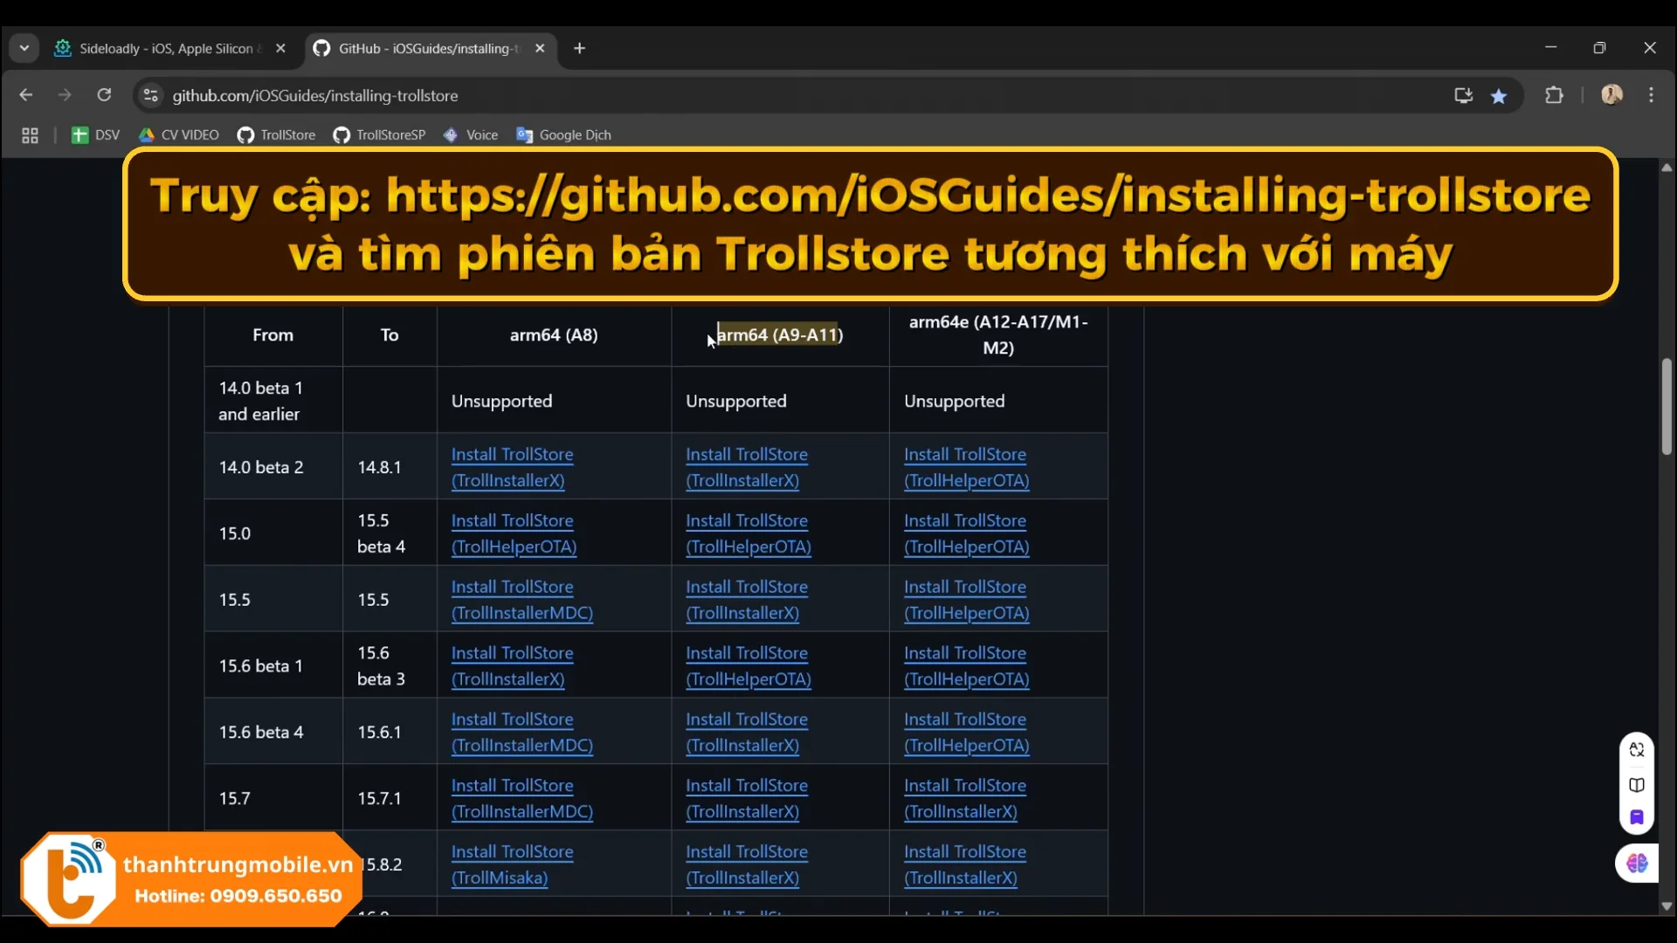The height and width of the screenshot is (943, 1677).
Task: Click the bookmark star icon
Action: (1499, 96)
